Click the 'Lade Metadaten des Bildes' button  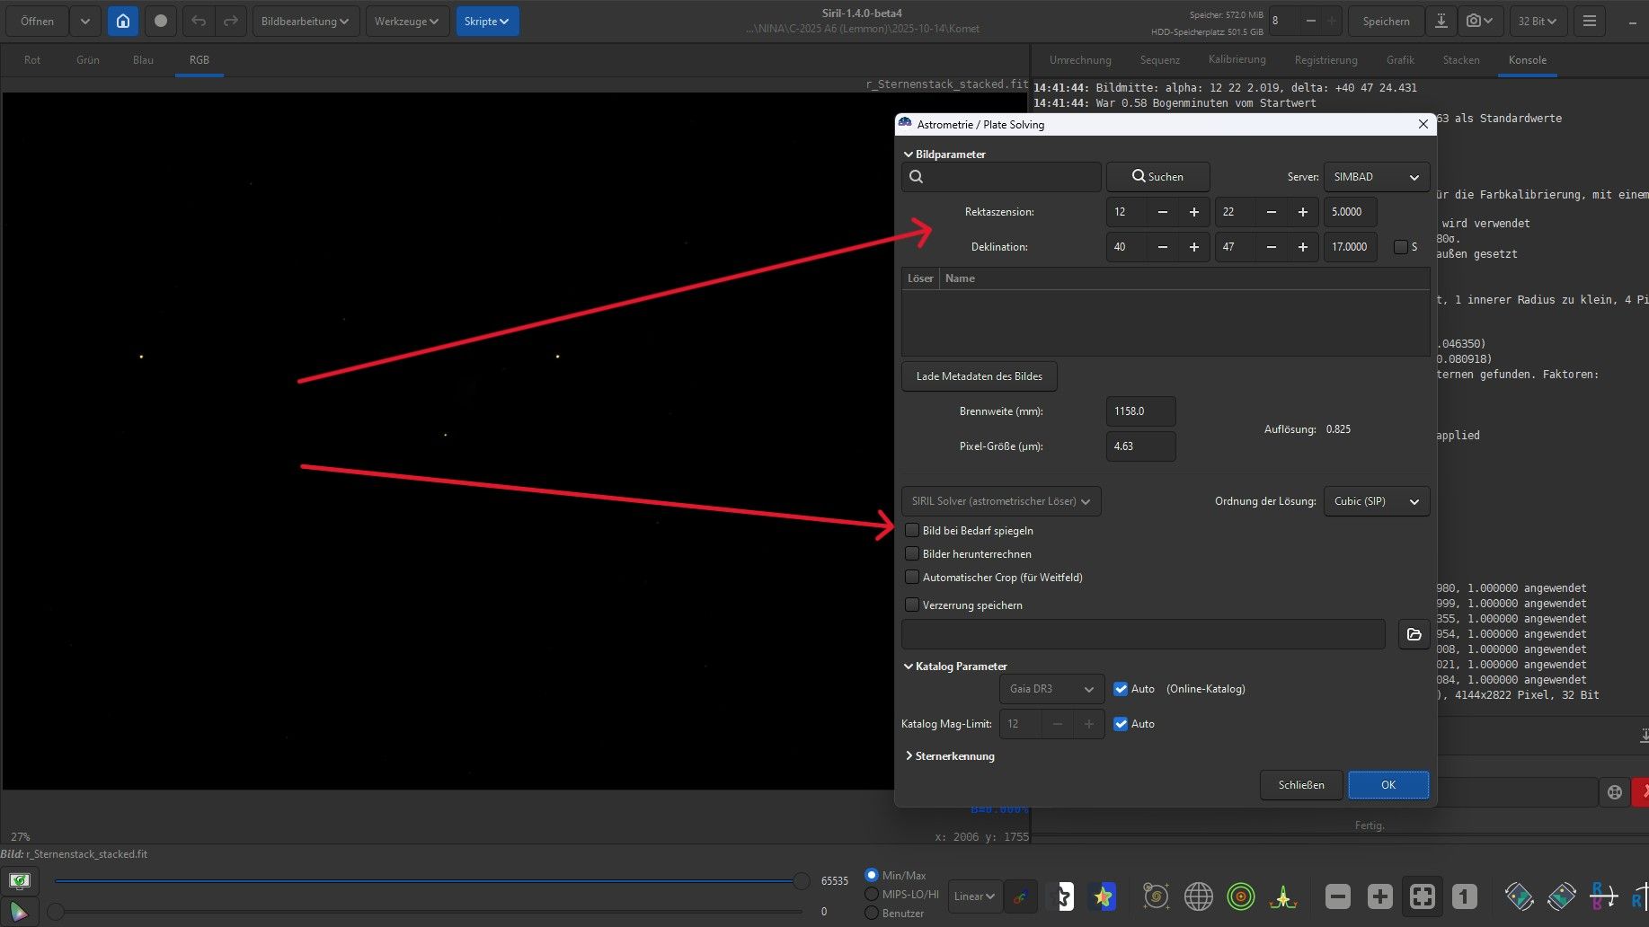[x=979, y=376]
